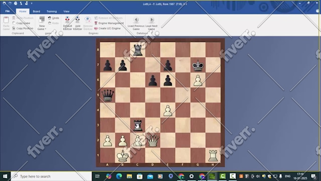Open the notification center icon

click(x=313, y=176)
